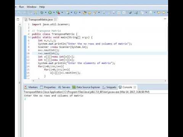Click the println rows and columns code line
The image size is (183, 137).
tap(85, 44)
